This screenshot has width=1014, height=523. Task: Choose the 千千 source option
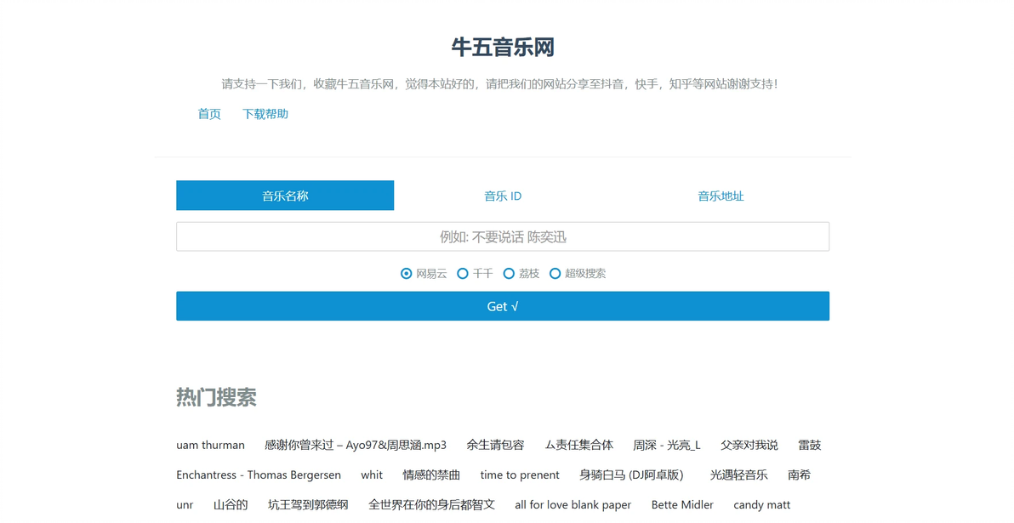[x=463, y=274]
